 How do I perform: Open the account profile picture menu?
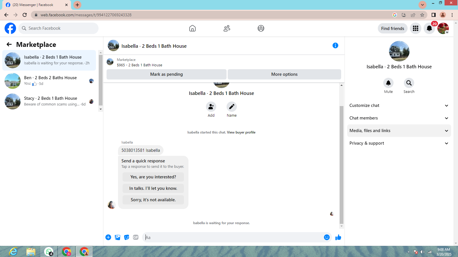pyautogui.click(x=443, y=28)
